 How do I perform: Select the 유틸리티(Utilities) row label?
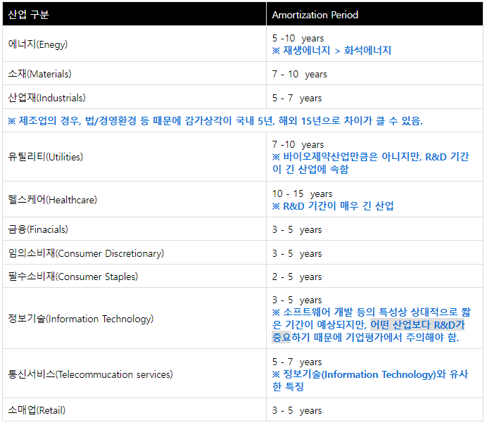pyautogui.click(x=45, y=157)
